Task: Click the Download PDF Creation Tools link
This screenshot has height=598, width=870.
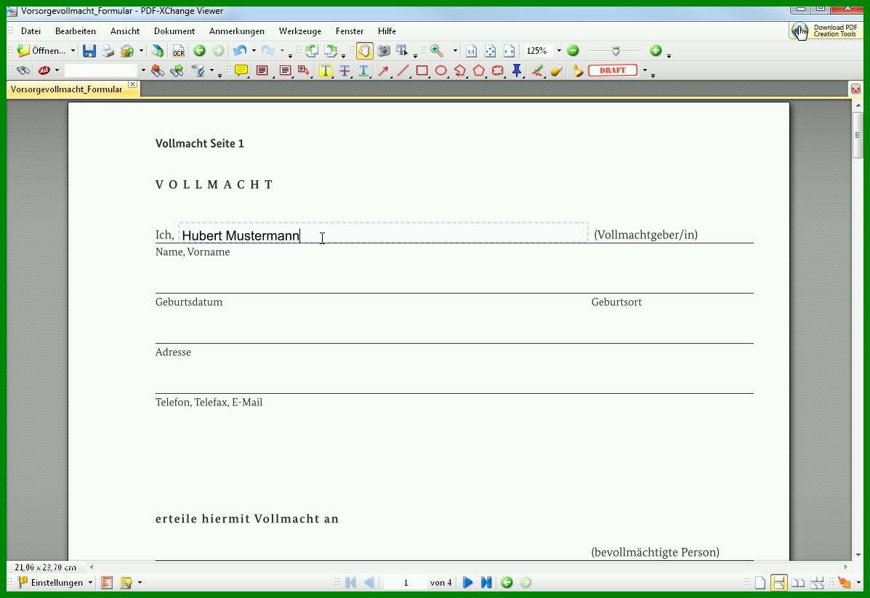Action: (x=826, y=31)
